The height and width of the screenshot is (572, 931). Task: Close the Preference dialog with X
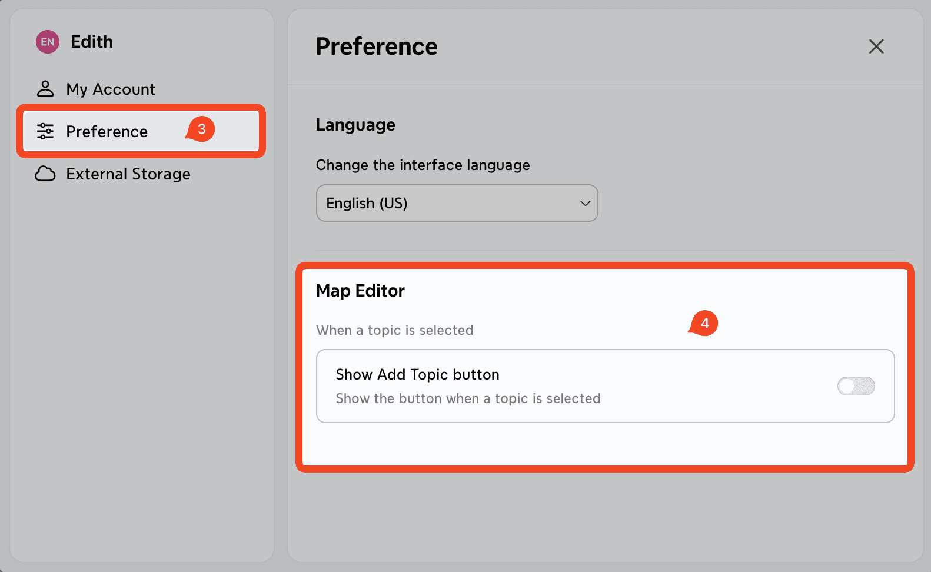coord(876,46)
